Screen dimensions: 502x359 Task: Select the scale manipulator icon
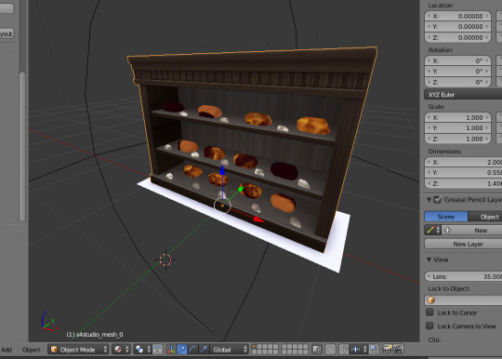203,350
